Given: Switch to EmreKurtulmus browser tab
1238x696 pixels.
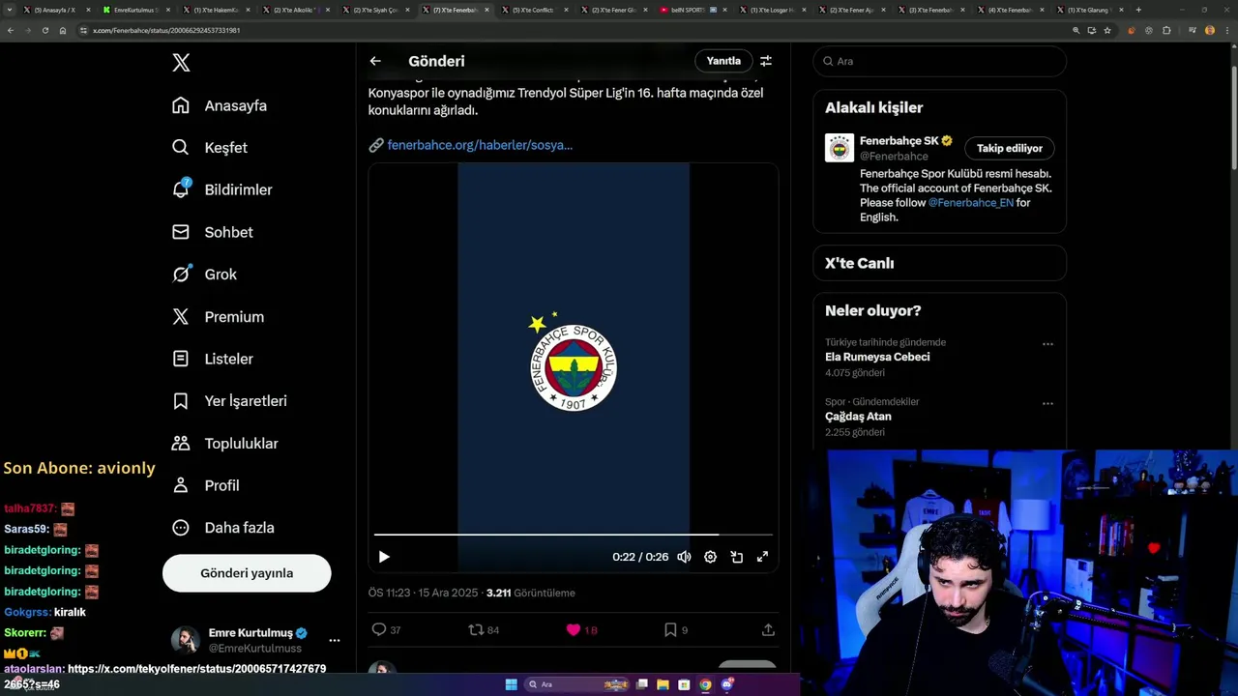Looking at the screenshot, I should tap(133, 10).
